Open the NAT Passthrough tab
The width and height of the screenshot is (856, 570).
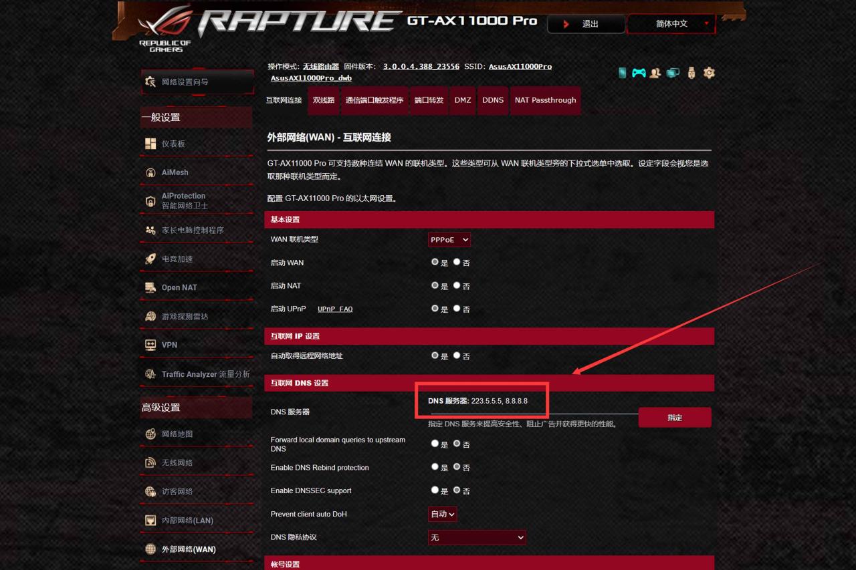(x=546, y=100)
